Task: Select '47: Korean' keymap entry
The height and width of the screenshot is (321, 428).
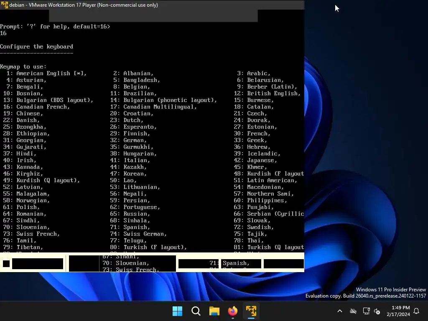Action: pos(129,173)
